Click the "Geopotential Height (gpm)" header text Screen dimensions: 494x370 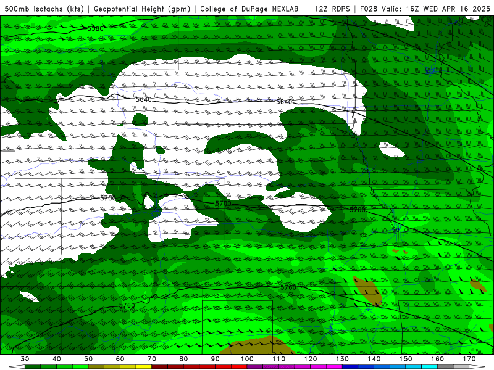(142, 9)
